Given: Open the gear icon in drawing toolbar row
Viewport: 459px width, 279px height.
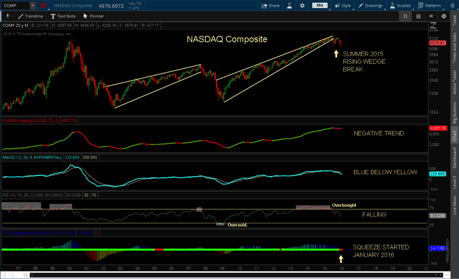Looking at the screenshot, I should pyautogui.click(x=444, y=16).
